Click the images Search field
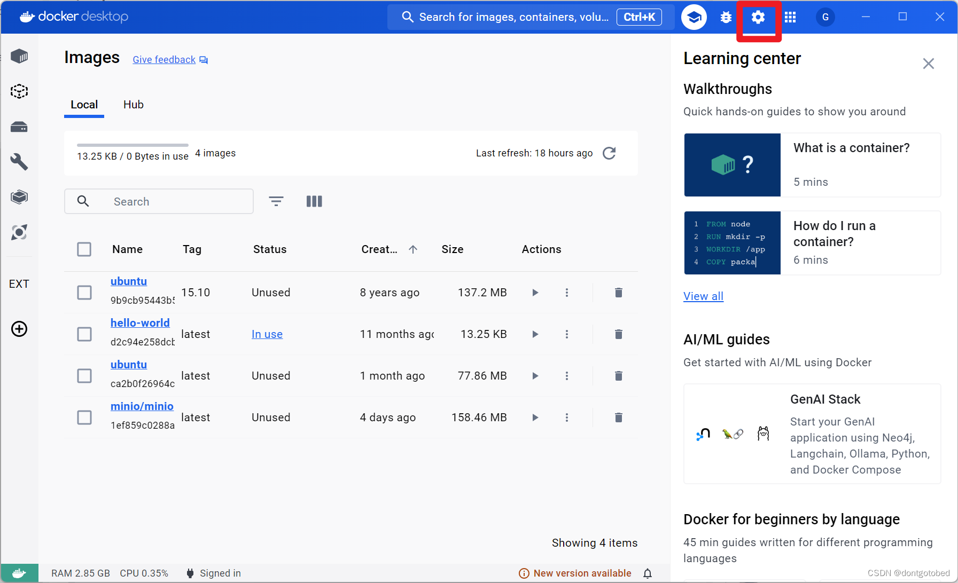 click(159, 201)
